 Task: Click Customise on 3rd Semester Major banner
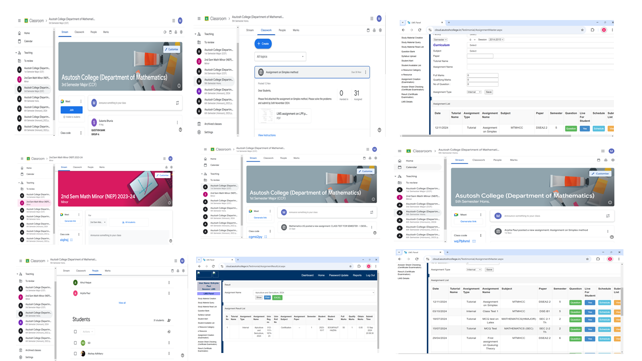(x=172, y=50)
